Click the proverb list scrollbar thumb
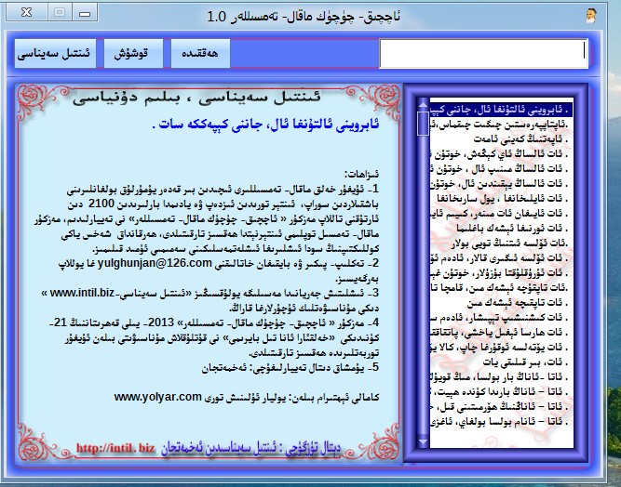 point(423,124)
